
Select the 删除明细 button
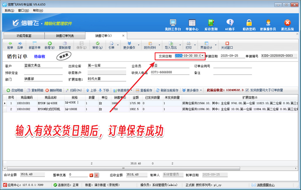pyautogui.click(x=54, y=90)
